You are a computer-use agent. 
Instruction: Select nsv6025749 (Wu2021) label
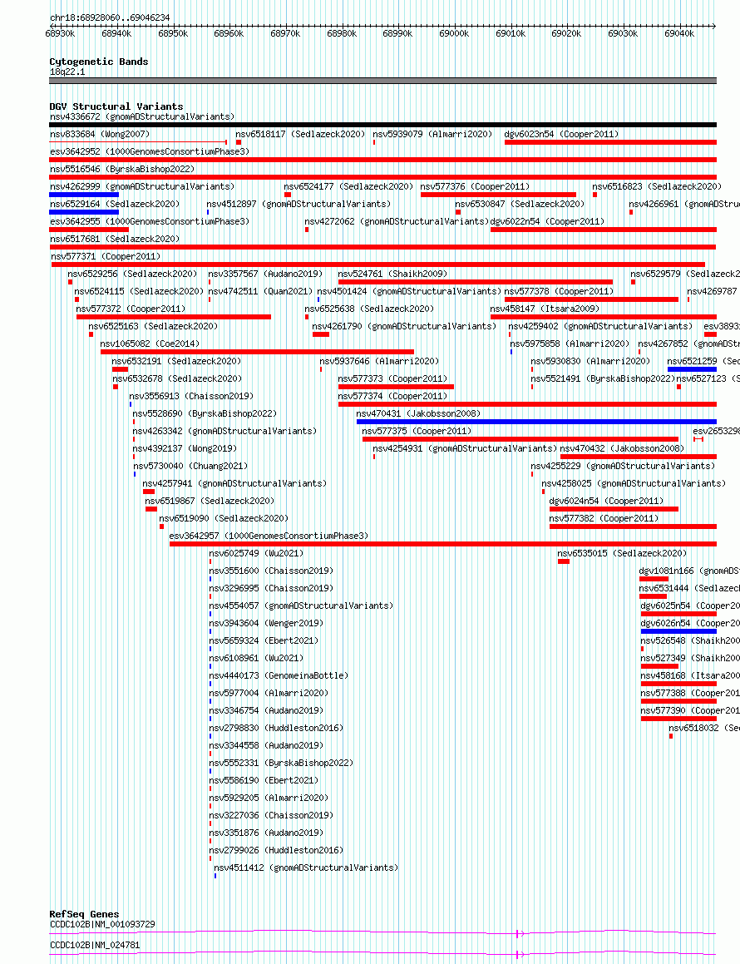click(x=256, y=553)
